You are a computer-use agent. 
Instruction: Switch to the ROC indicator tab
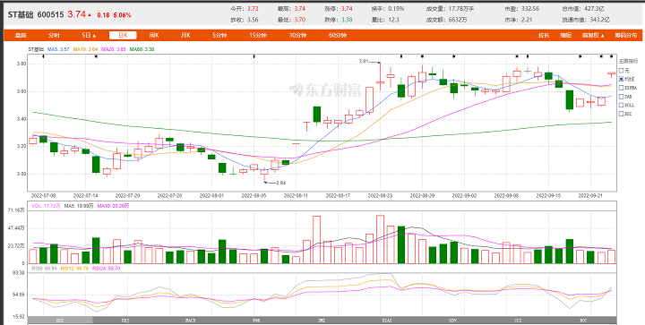[x=584, y=320]
